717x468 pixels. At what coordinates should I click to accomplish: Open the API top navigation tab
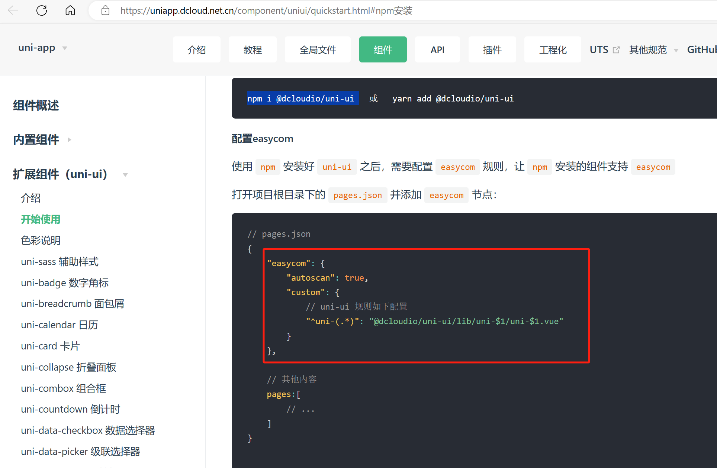coord(437,49)
